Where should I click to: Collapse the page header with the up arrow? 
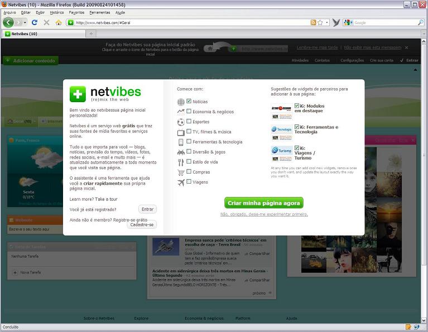[415, 70]
